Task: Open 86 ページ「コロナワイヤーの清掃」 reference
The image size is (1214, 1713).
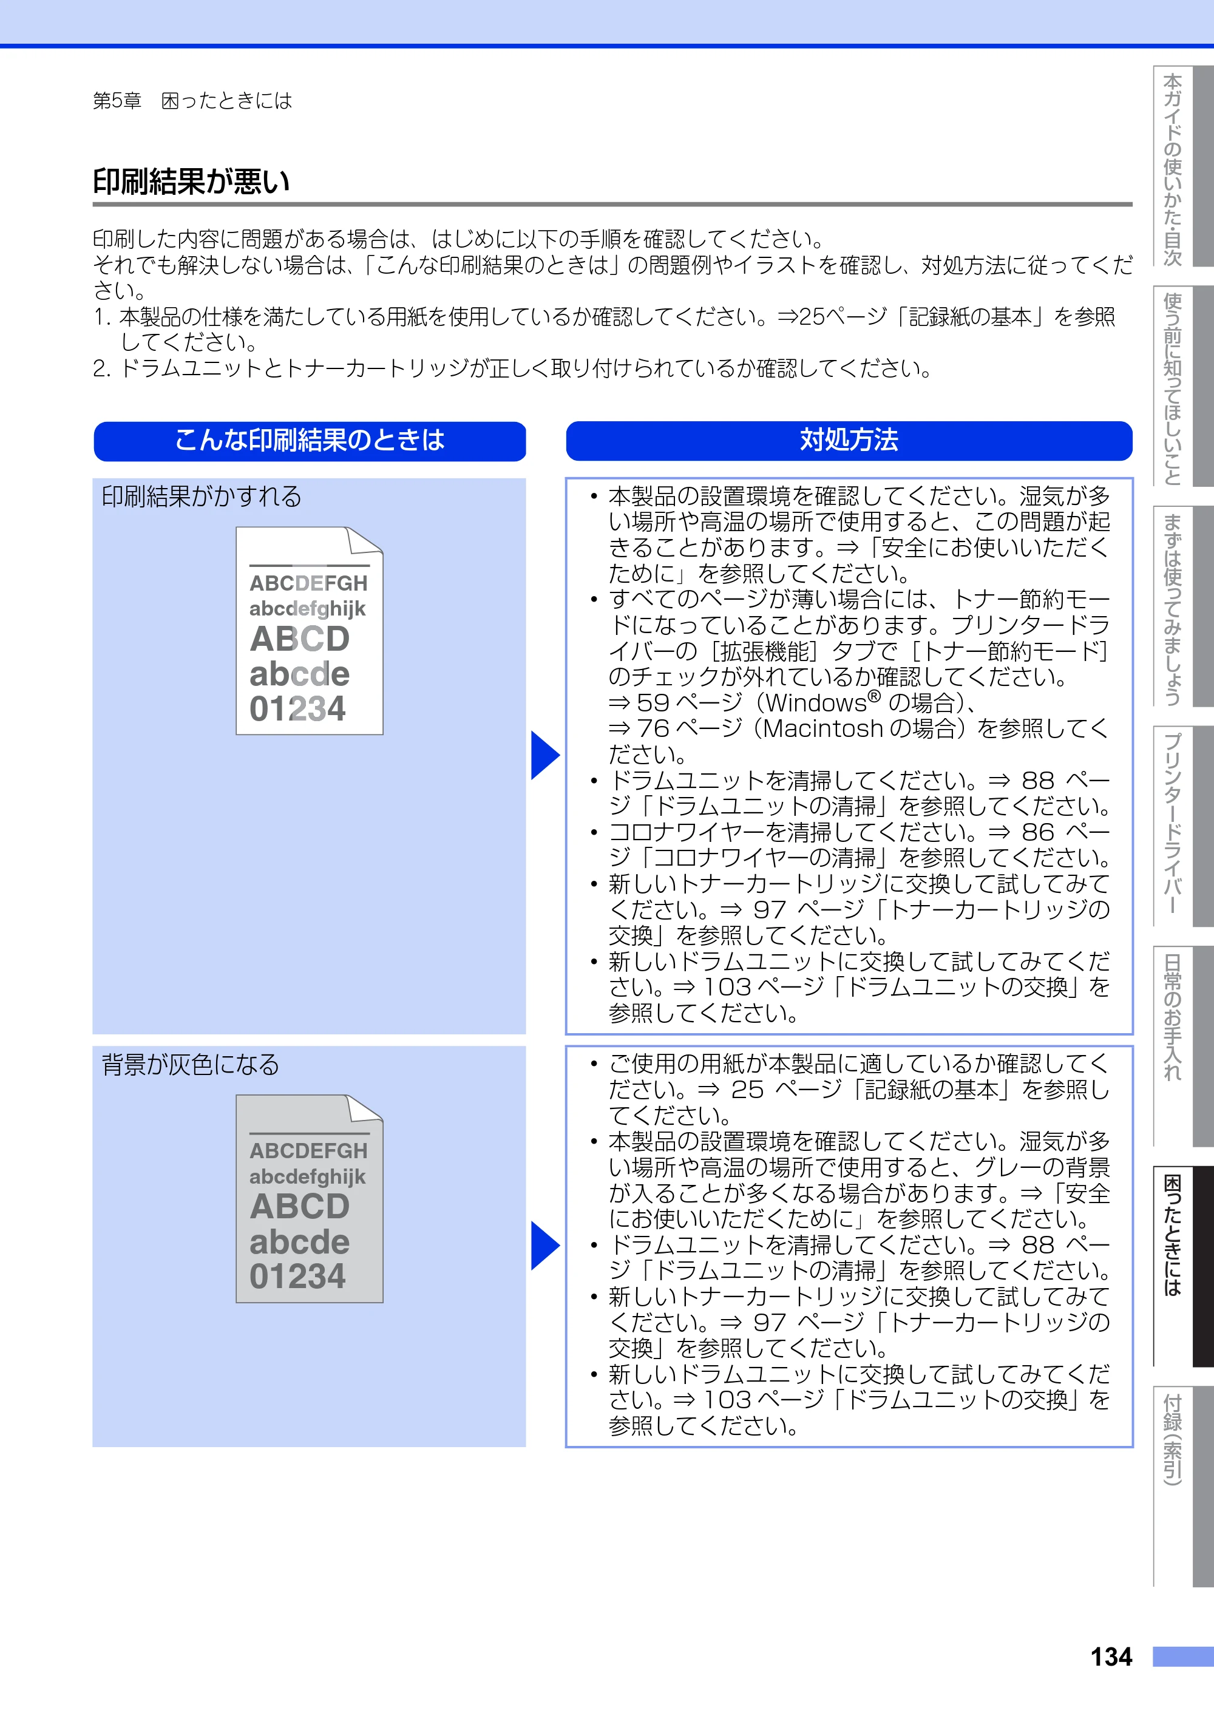Action: pos(859,844)
